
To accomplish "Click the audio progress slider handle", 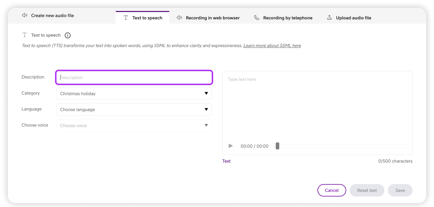I will point(277,146).
